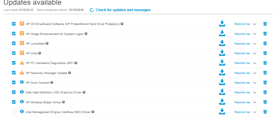Trash HP PC Hardware Diagnostics UEFI update
Image resolution: width=273 pixels, height=123 pixels.
tap(265, 63)
